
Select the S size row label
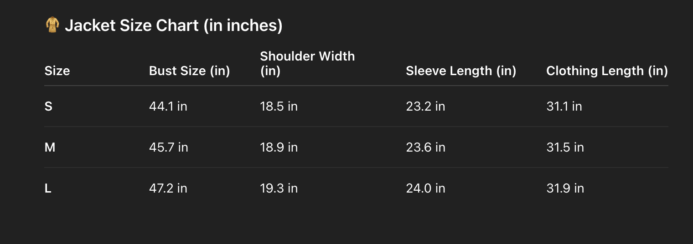pyautogui.click(x=48, y=107)
